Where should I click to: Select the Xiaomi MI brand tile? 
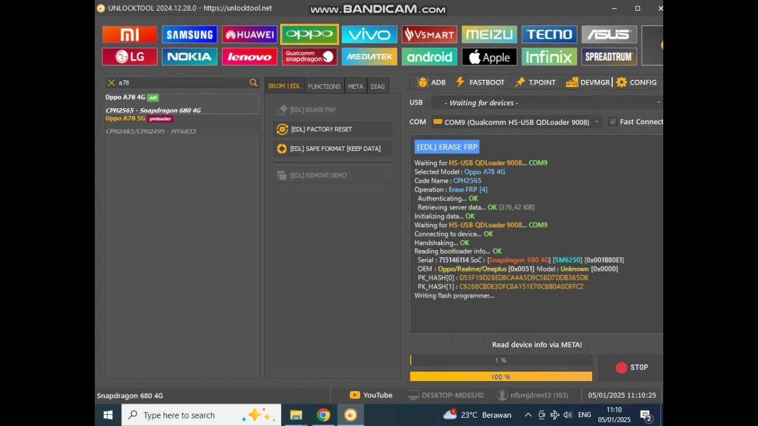(x=130, y=34)
